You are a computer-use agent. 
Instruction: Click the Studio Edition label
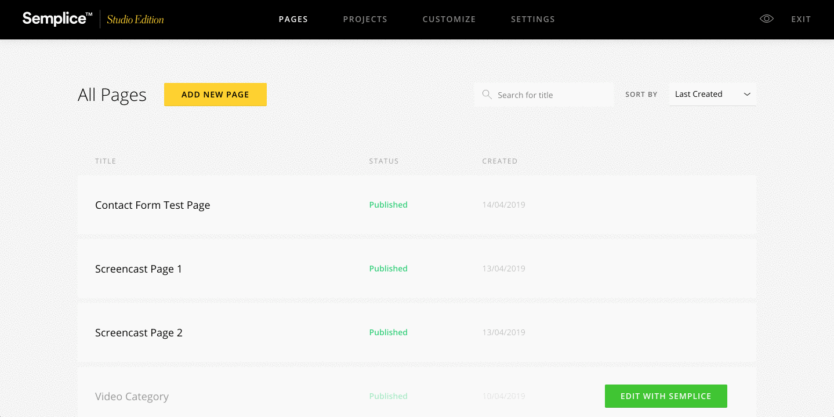pyautogui.click(x=135, y=20)
